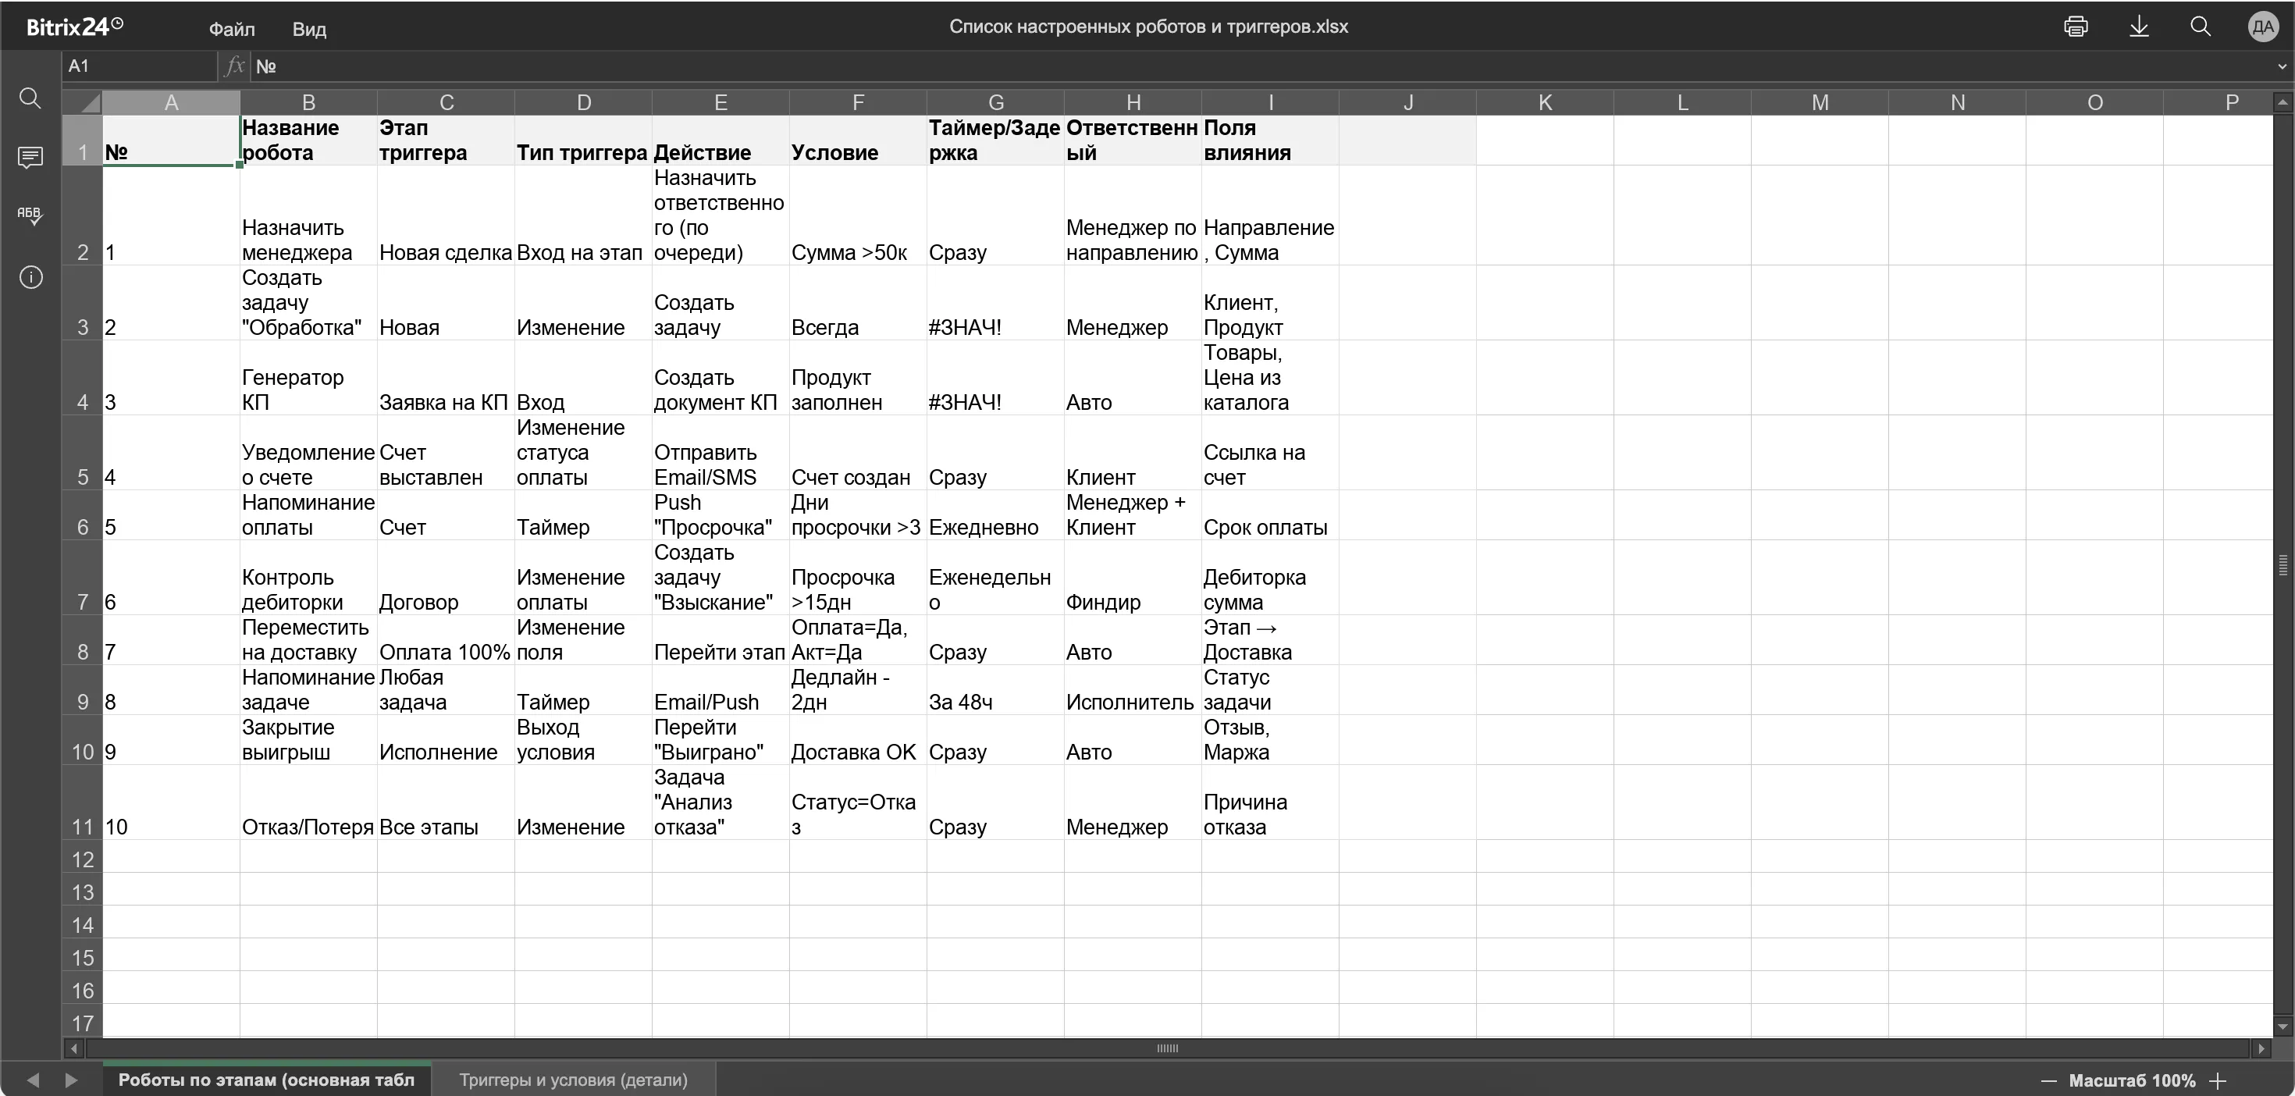Select cell Новая сделка
2295x1096 pixels.
pos(446,215)
